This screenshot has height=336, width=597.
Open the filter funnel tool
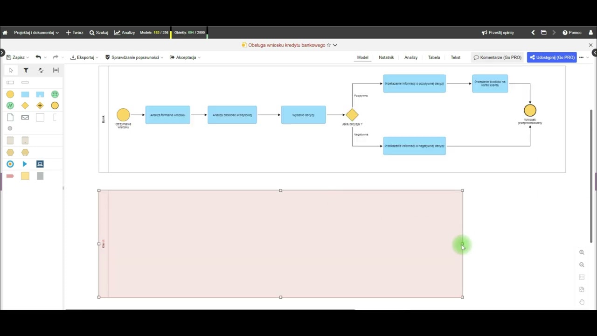click(26, 70)
